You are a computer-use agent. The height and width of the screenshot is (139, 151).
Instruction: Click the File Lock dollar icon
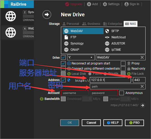[x=129, y=74]
